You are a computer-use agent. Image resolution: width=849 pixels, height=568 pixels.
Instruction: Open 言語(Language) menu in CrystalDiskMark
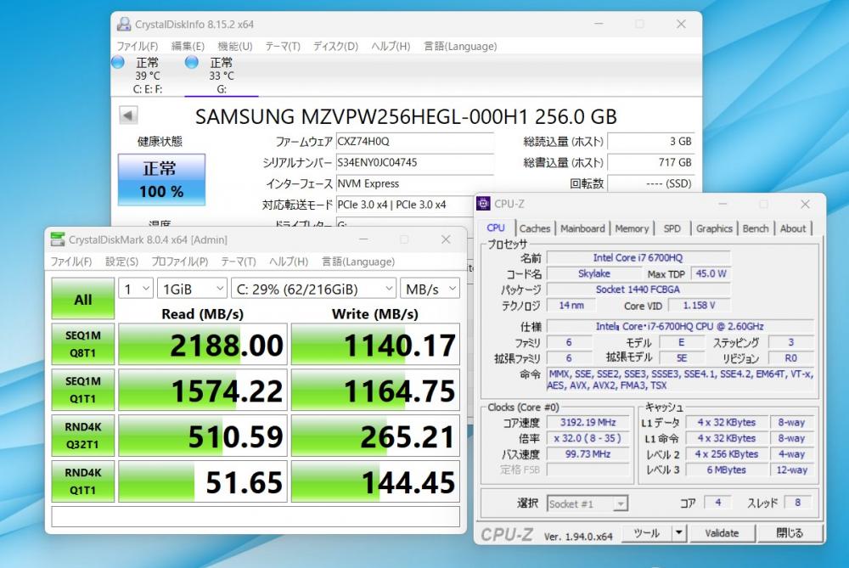click(x=358, y=262)
